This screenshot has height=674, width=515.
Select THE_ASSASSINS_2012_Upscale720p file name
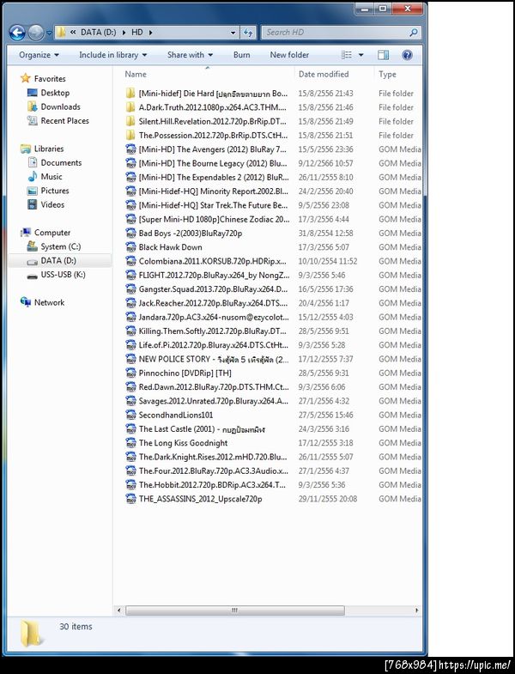pos(200,499)
